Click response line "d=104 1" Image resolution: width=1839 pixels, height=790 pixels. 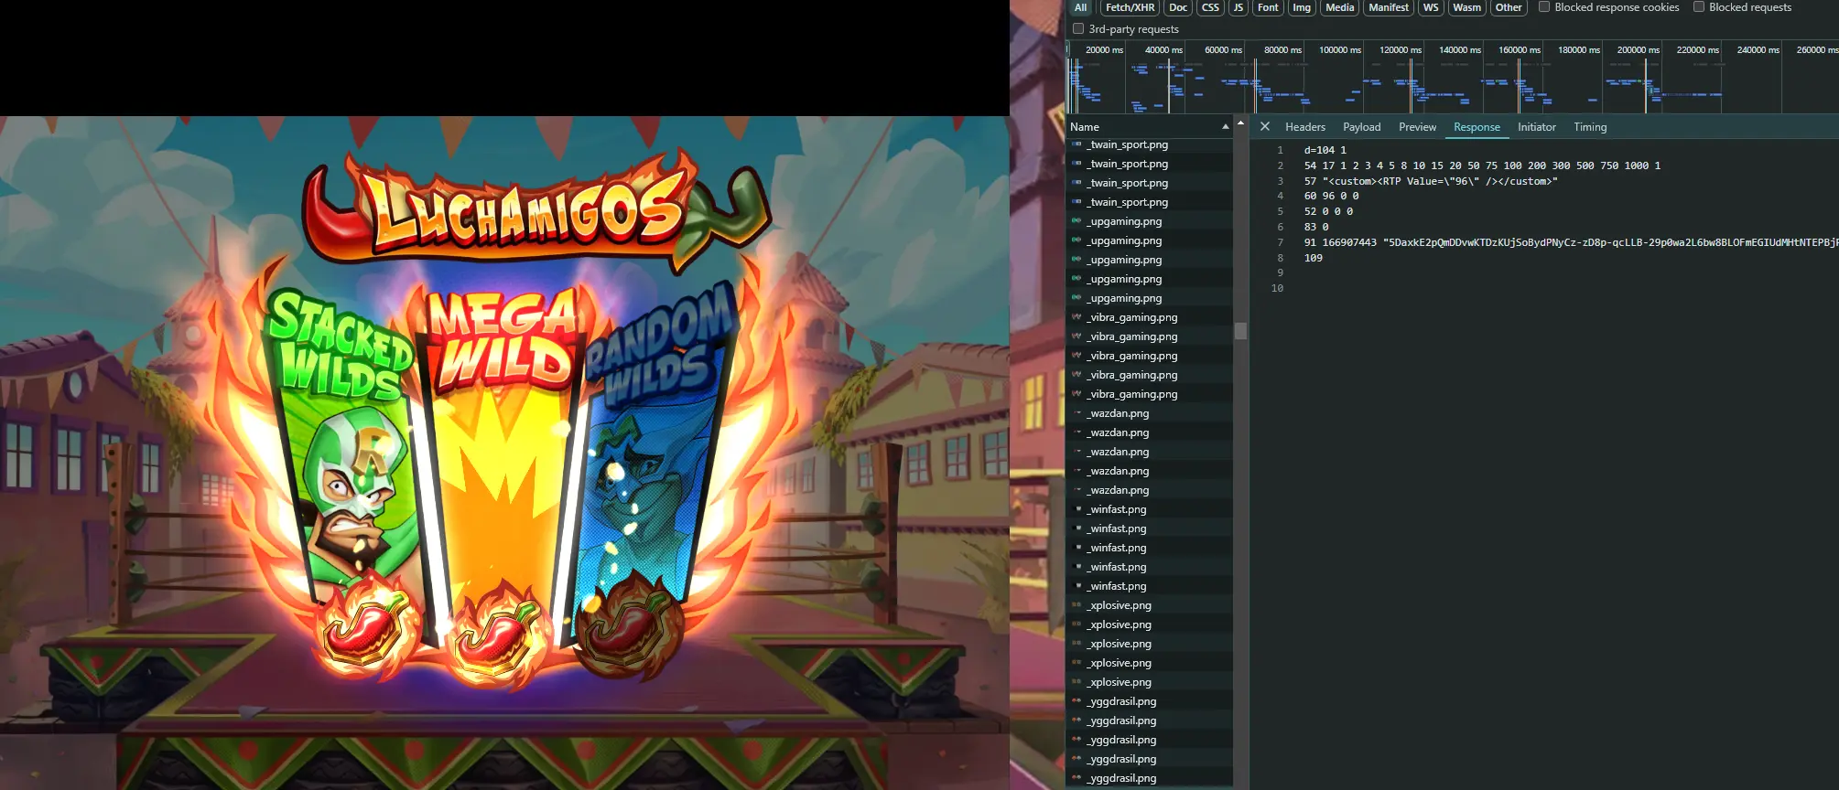tap(1325, 150)
